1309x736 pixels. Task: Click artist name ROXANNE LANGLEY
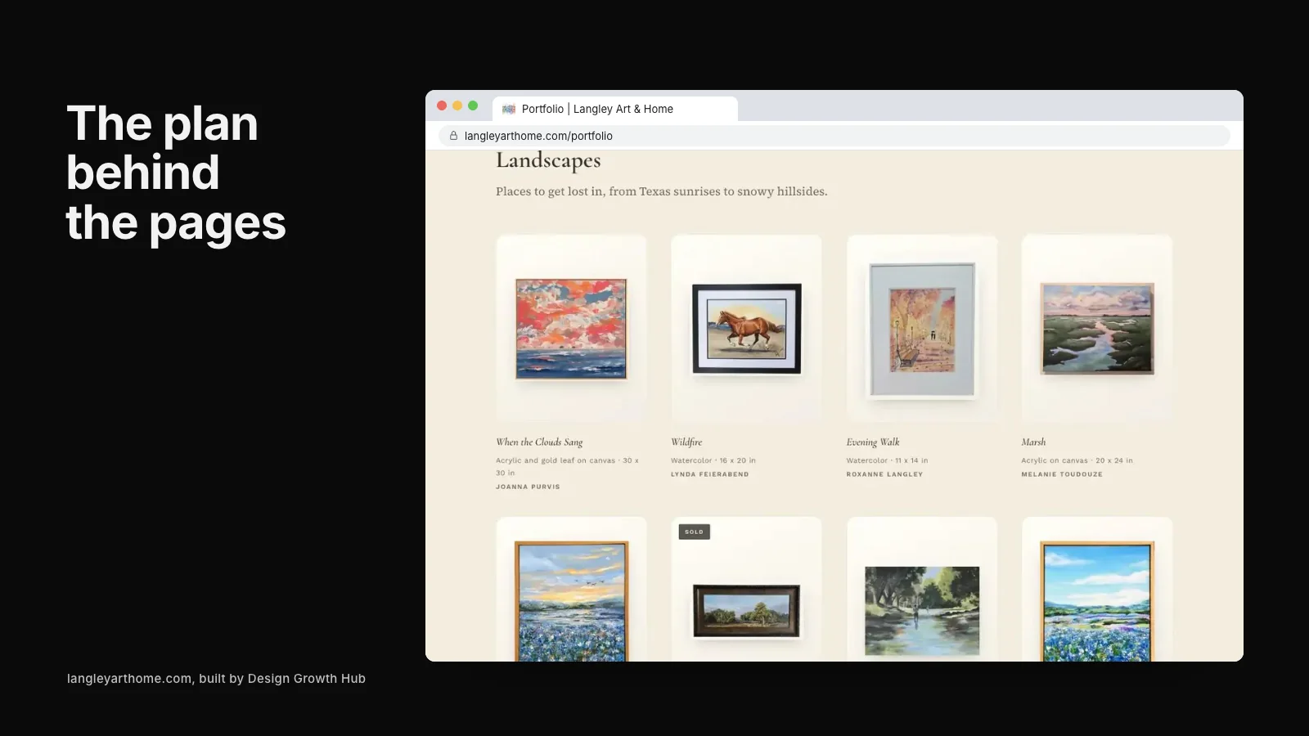(x=884, y=474)
